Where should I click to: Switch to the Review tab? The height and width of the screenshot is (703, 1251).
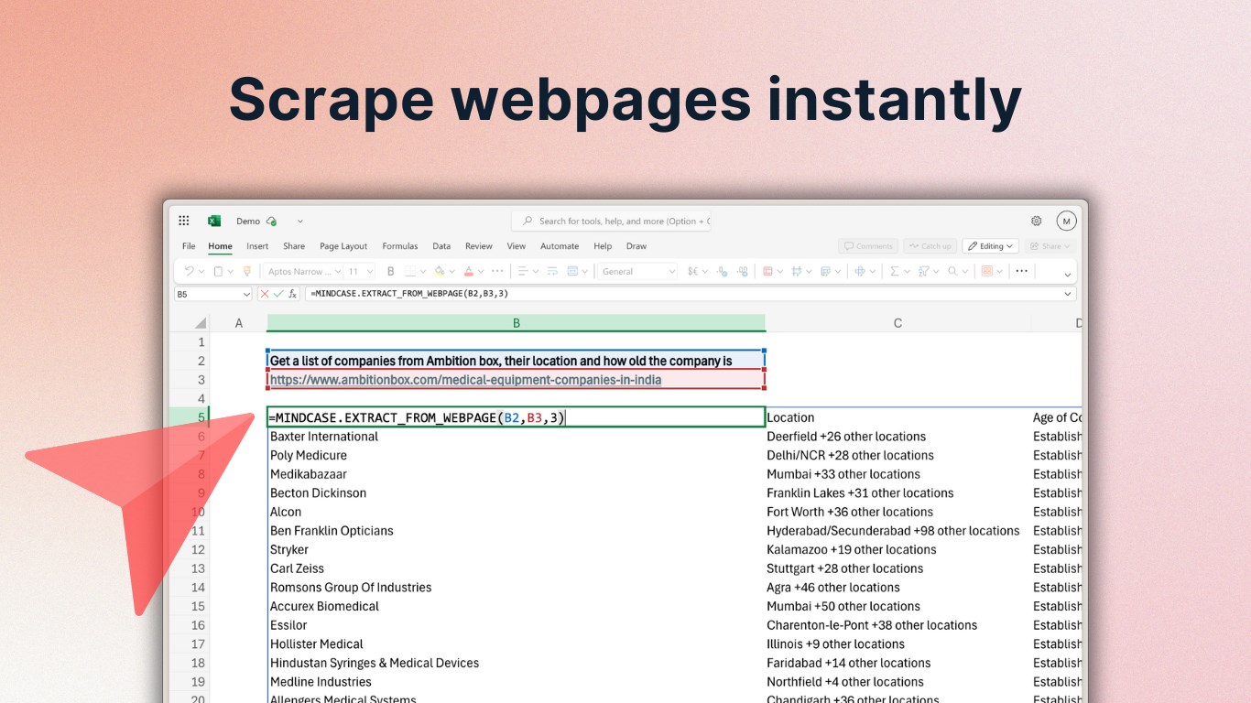tap(479, 246)
